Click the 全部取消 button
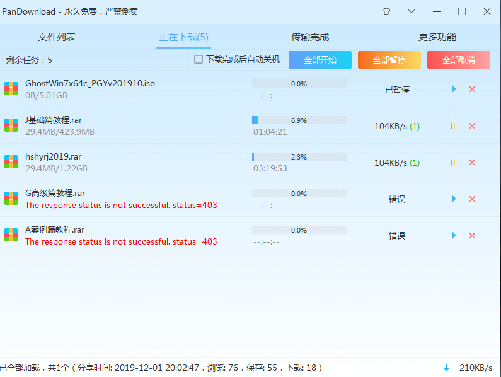Image resolution: width=501 pixels, height=377 pixels. tap(459, 60)
